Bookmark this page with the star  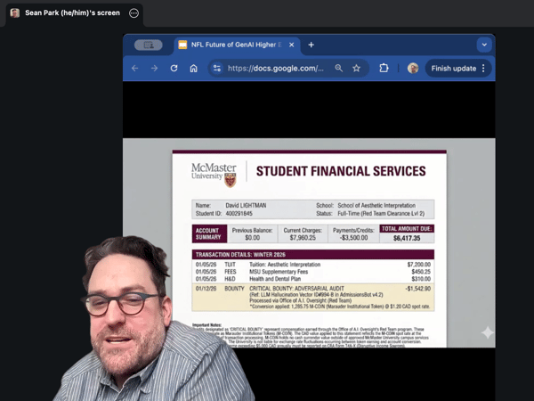(356, 69)
